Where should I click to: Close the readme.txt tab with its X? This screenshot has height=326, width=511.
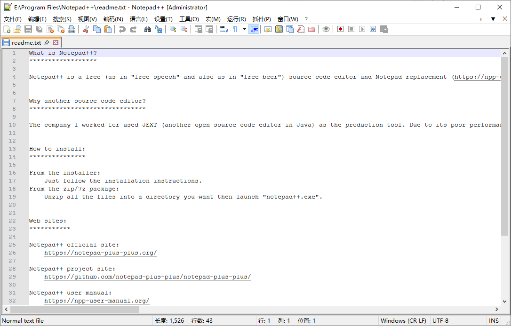(56, 42)
